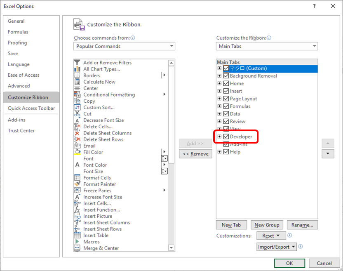This screenshot has height=271, width=343.
Task: Click the Format Cells icon
Action: coord(77,177)
